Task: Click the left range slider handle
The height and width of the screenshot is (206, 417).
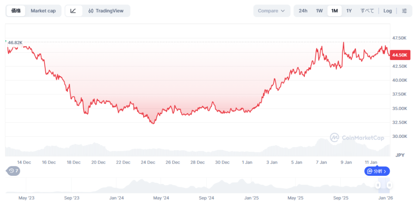Action: click(378, 185)
